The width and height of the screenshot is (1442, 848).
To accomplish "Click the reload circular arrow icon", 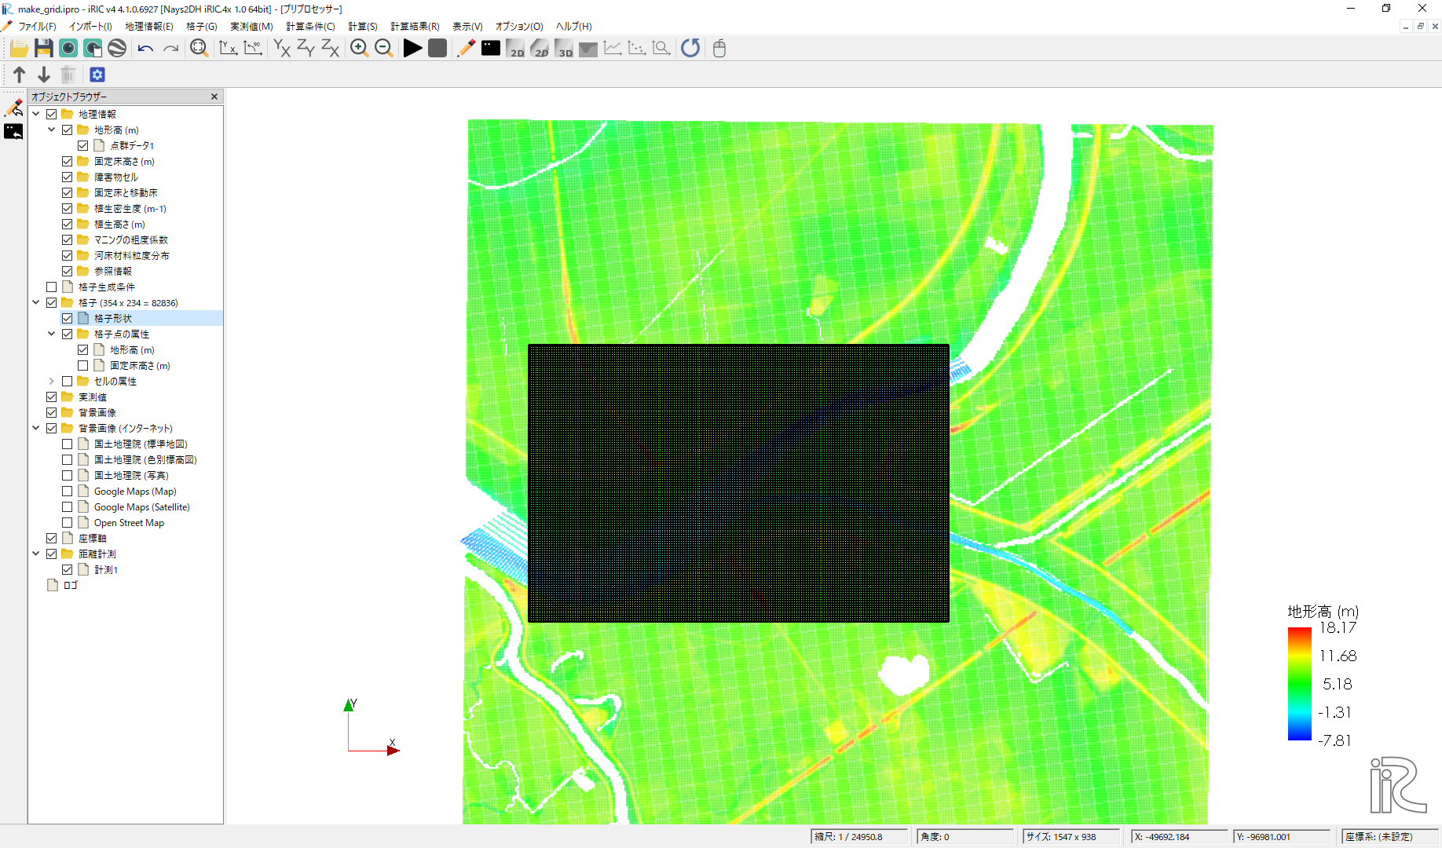I will [x=690, y=49].
